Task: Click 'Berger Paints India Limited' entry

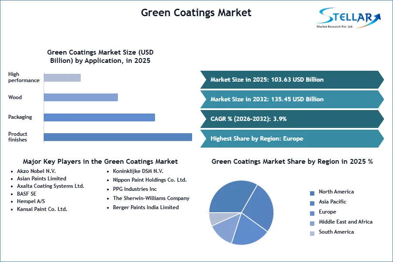Action: pyautogui.click(x=146, y=207)
